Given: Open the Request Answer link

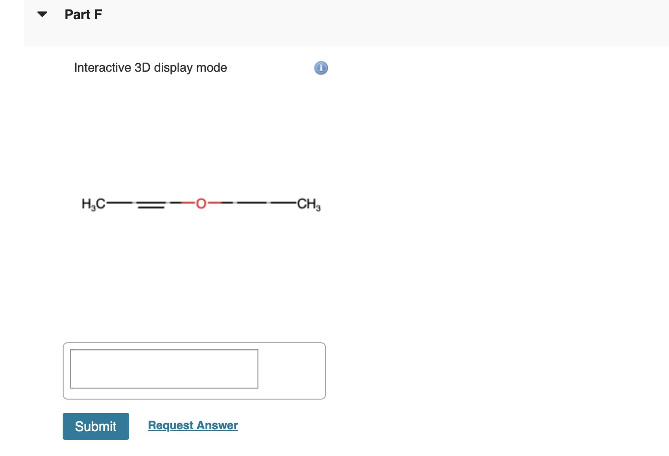Looking at the screenshot, I should 193,425.
